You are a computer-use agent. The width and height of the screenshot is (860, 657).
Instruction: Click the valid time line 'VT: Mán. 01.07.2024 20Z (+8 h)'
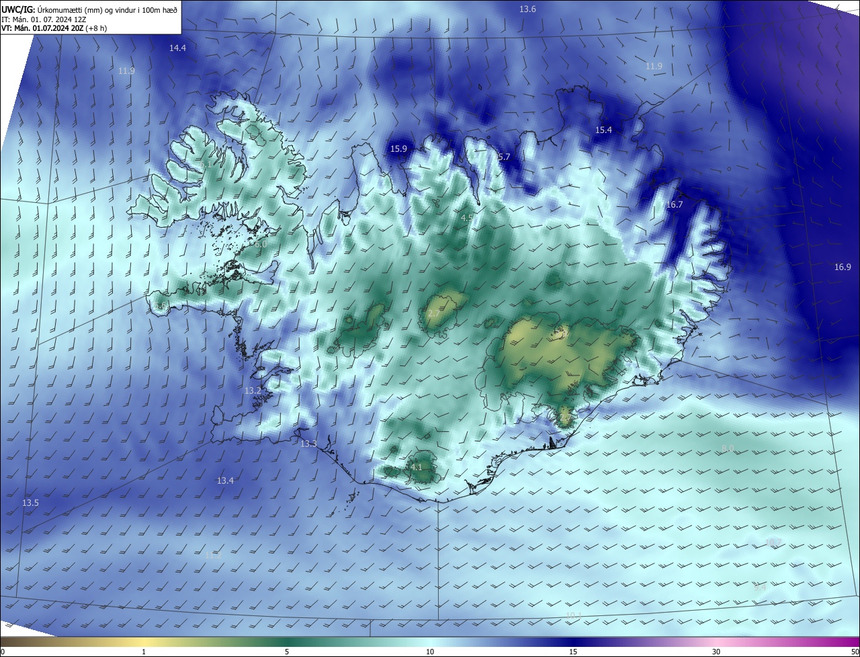54,28
